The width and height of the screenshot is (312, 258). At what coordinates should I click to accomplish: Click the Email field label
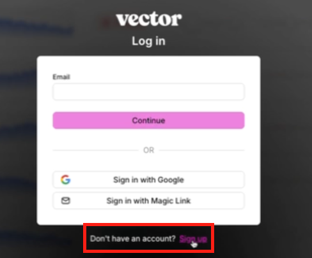(61, 77)
